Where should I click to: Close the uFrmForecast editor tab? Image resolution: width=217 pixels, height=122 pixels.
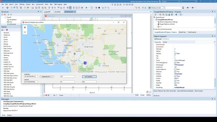point(75,12)
